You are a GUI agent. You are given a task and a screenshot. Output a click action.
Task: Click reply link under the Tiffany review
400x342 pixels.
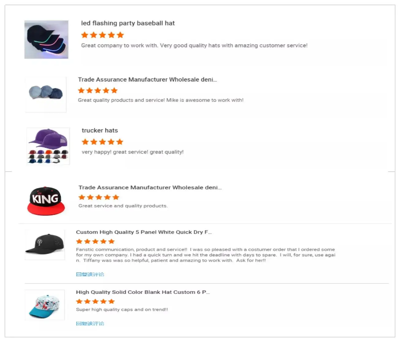[90, 274]
